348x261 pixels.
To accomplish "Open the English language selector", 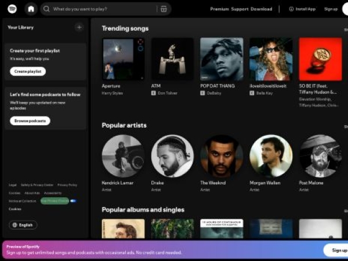I will click(23, 225).
